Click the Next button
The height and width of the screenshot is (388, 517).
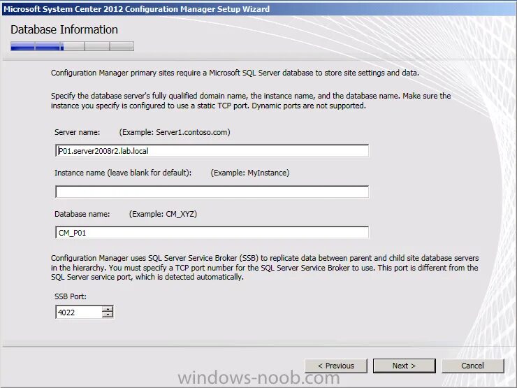click(405, 366)
